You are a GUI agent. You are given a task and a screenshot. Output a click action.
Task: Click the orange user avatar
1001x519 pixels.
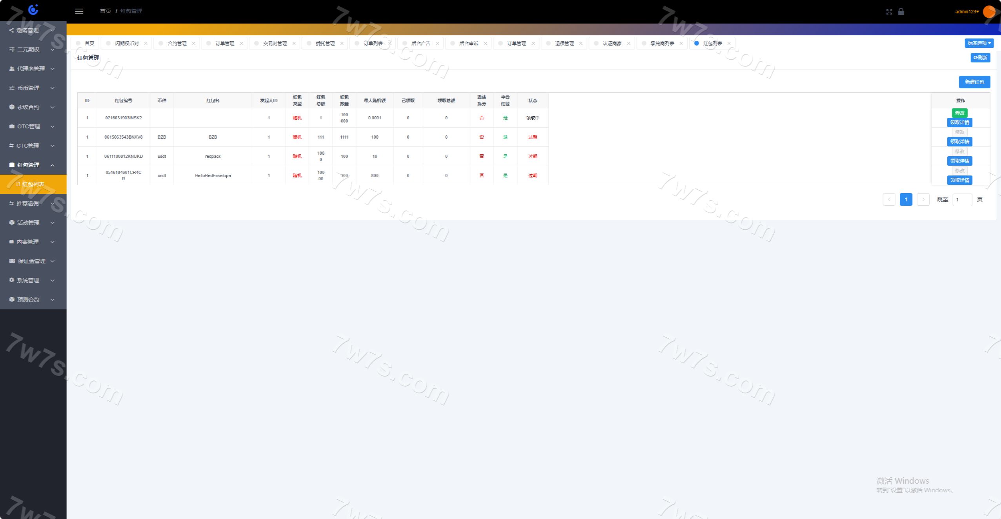989,12
